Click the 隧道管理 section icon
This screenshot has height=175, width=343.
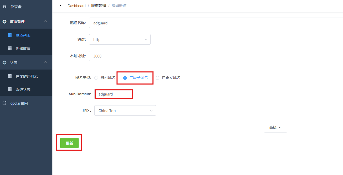coord(4,22)
